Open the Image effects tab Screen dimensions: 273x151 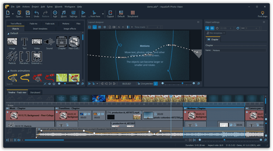click(x=70, y=29)
